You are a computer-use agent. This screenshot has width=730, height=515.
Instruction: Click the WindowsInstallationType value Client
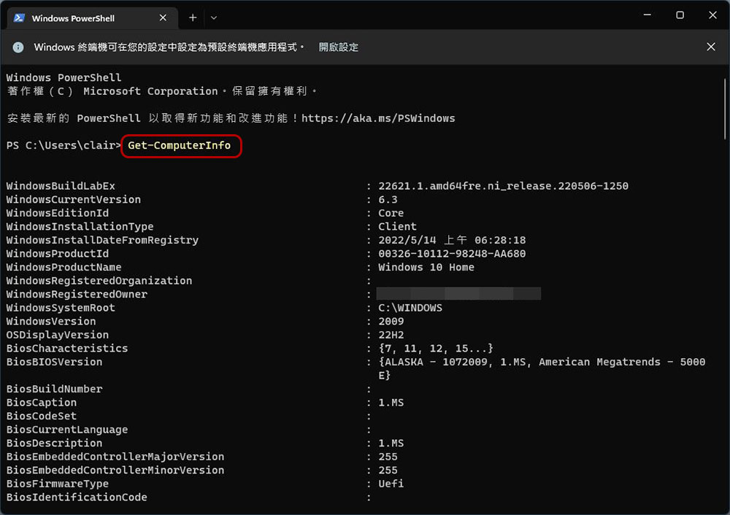tap(397, 227)
